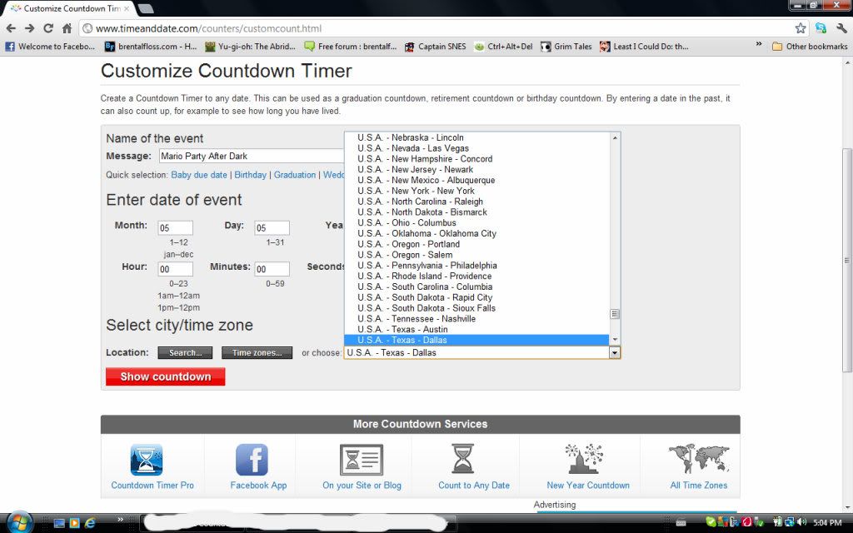Click the address bar URL
The height and width of the screenshot is (533, 853).
point(208,28)
